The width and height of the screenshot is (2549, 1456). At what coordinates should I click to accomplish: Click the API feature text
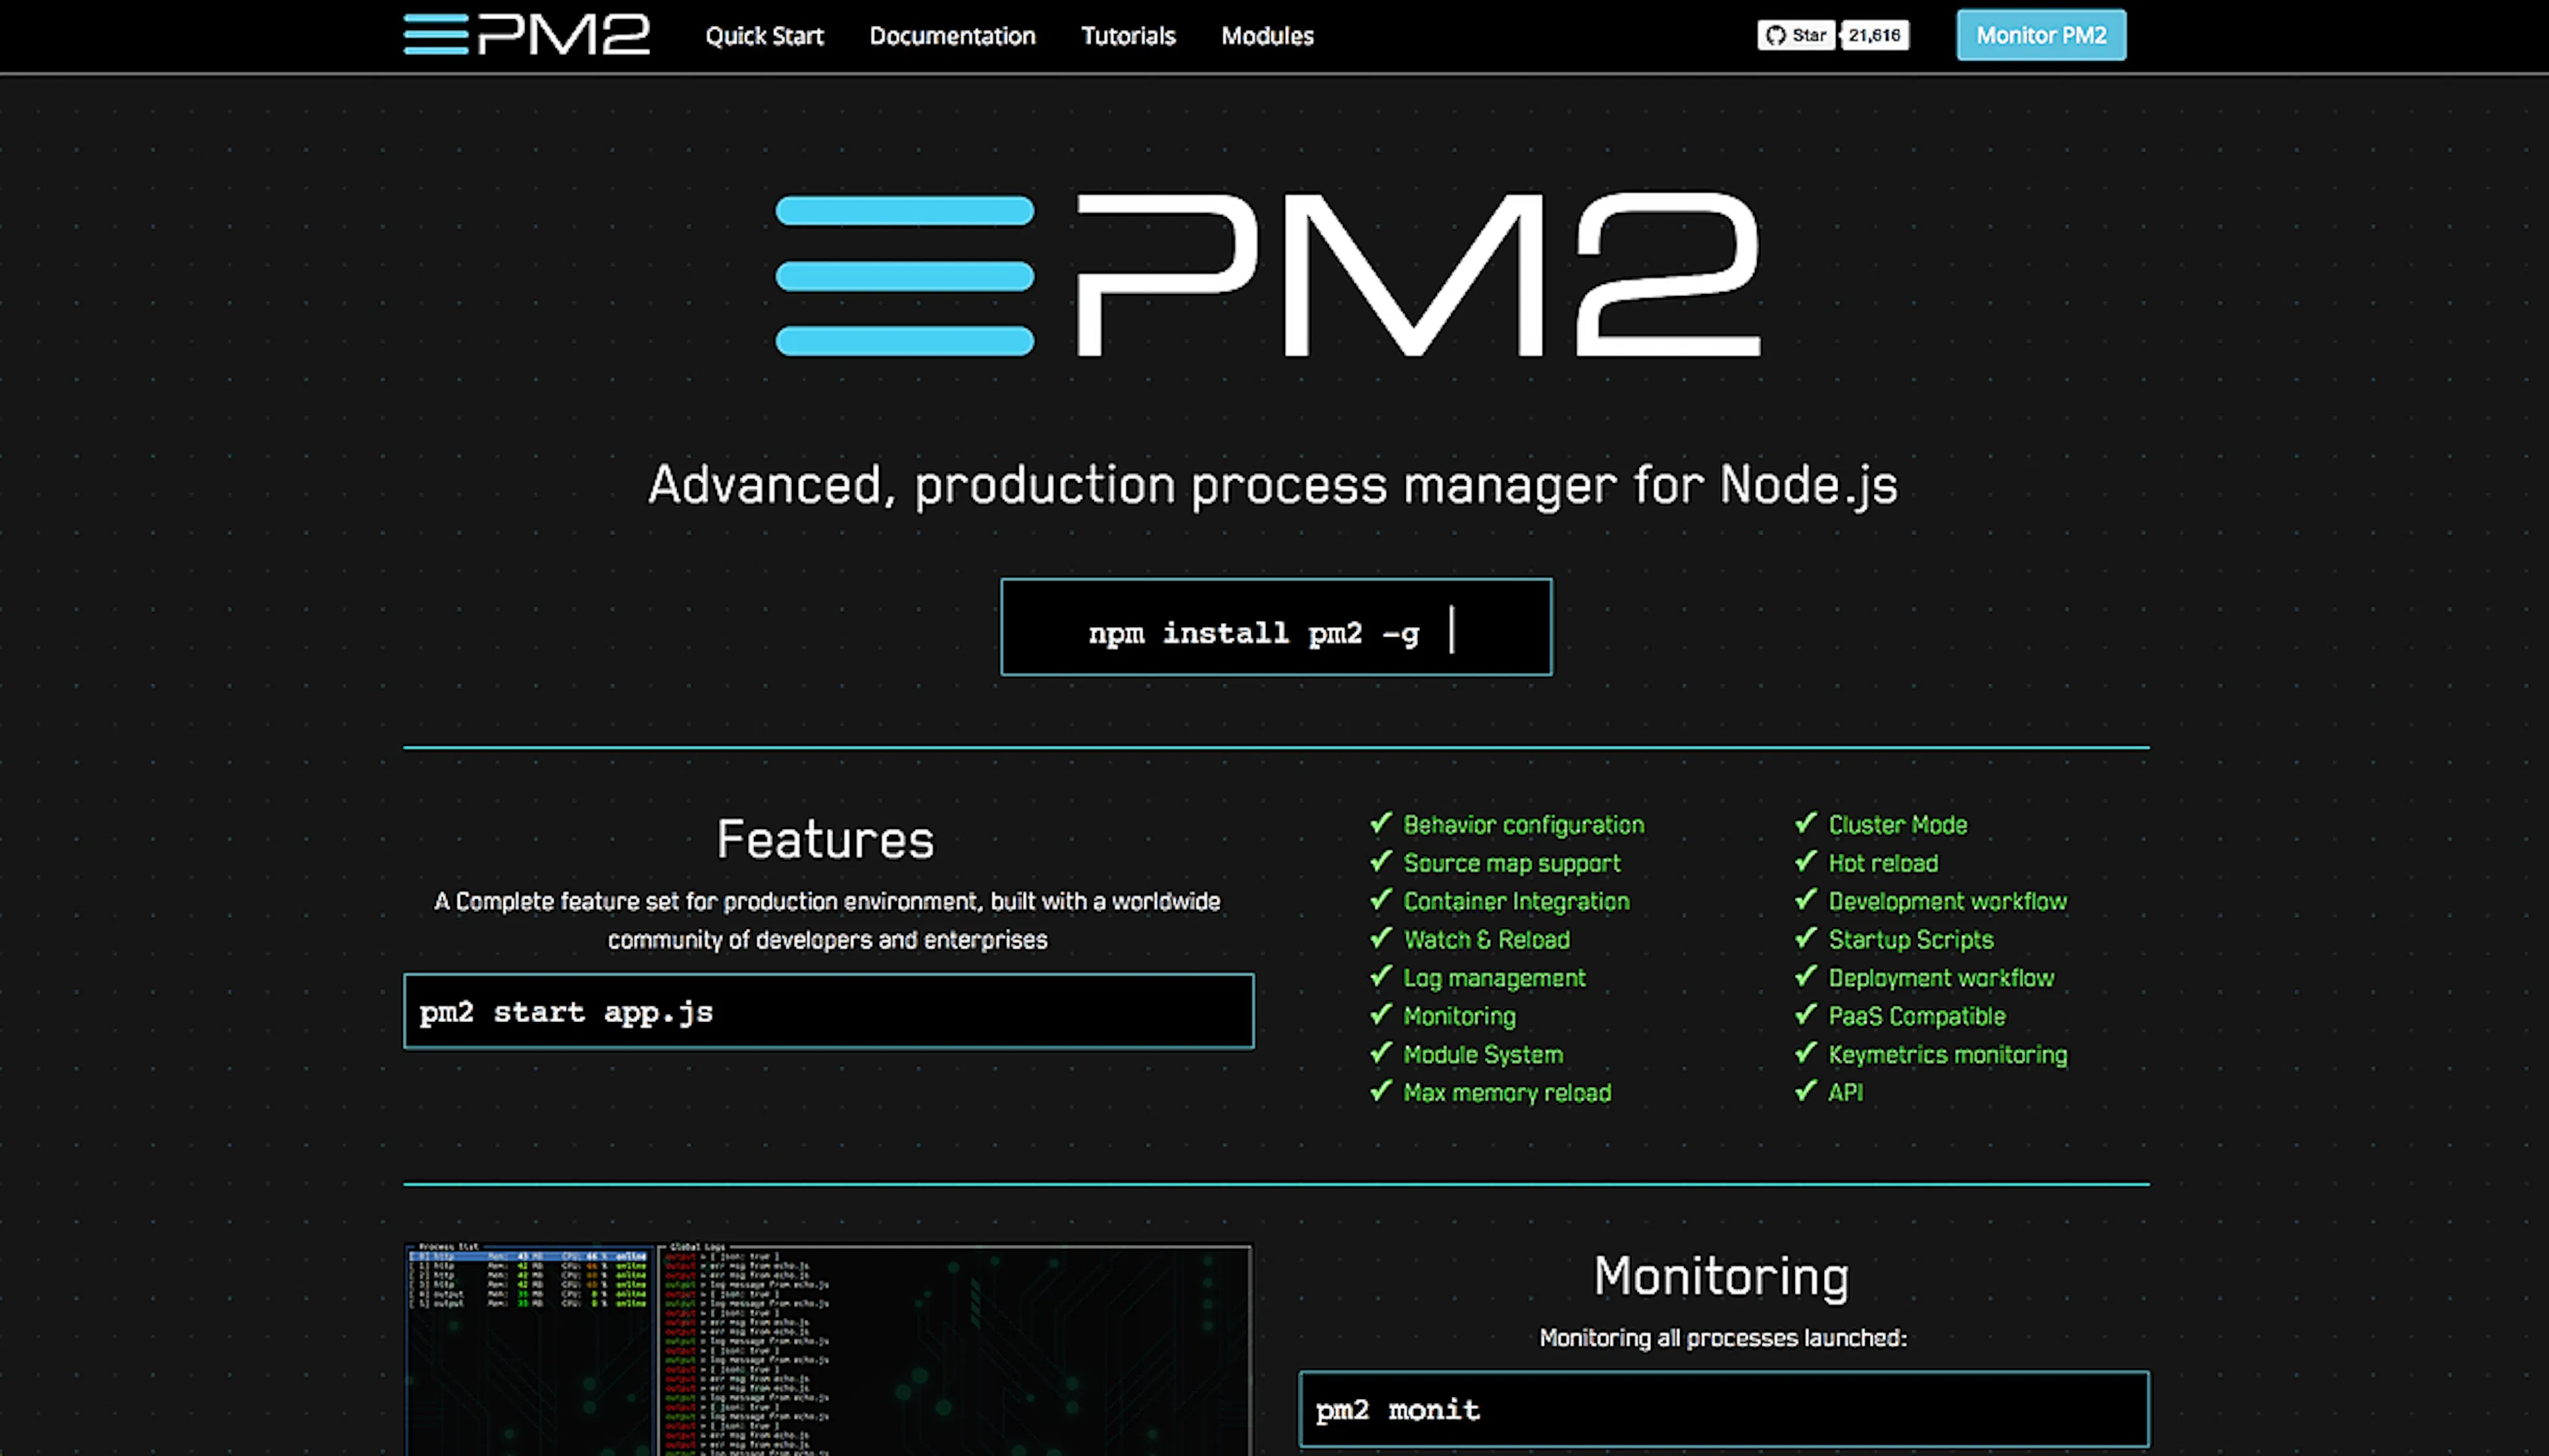[1846, 1093]
